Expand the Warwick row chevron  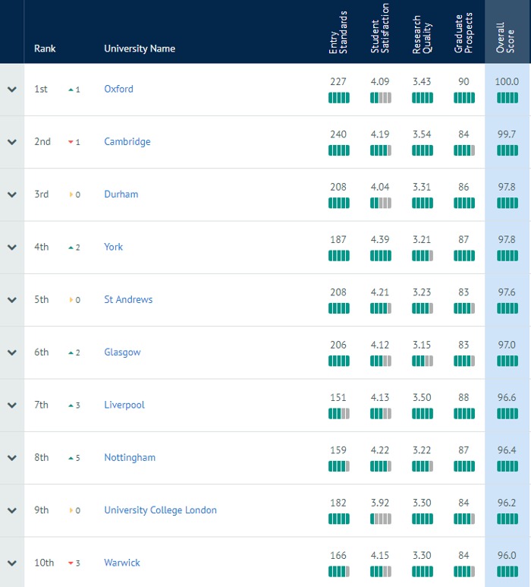(x=12, y=563)
